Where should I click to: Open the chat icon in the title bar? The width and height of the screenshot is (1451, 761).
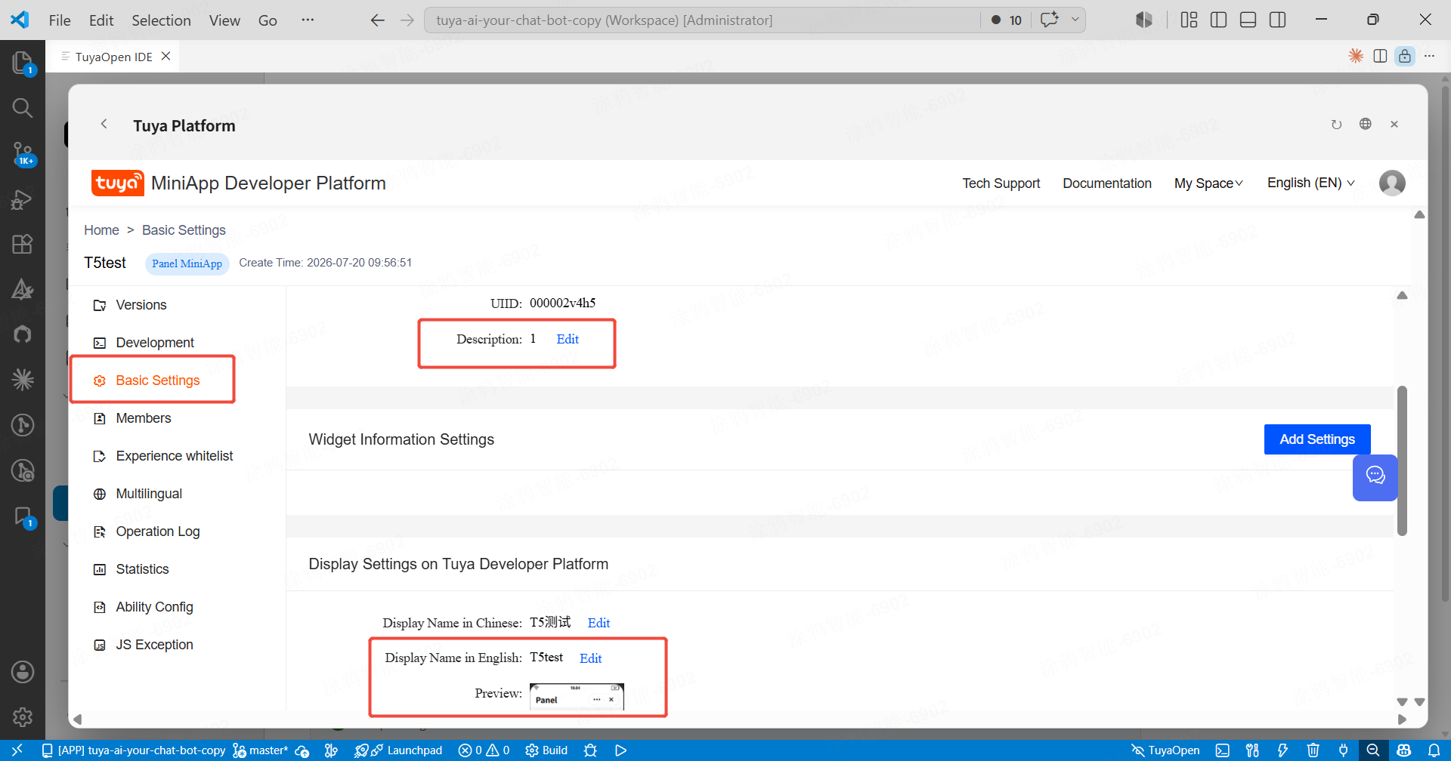point(1049,20)
